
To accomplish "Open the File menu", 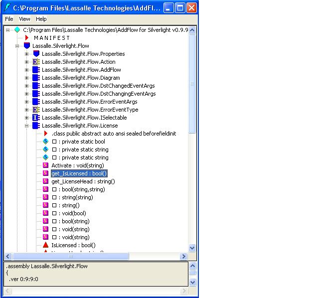I will pos(9,19).
